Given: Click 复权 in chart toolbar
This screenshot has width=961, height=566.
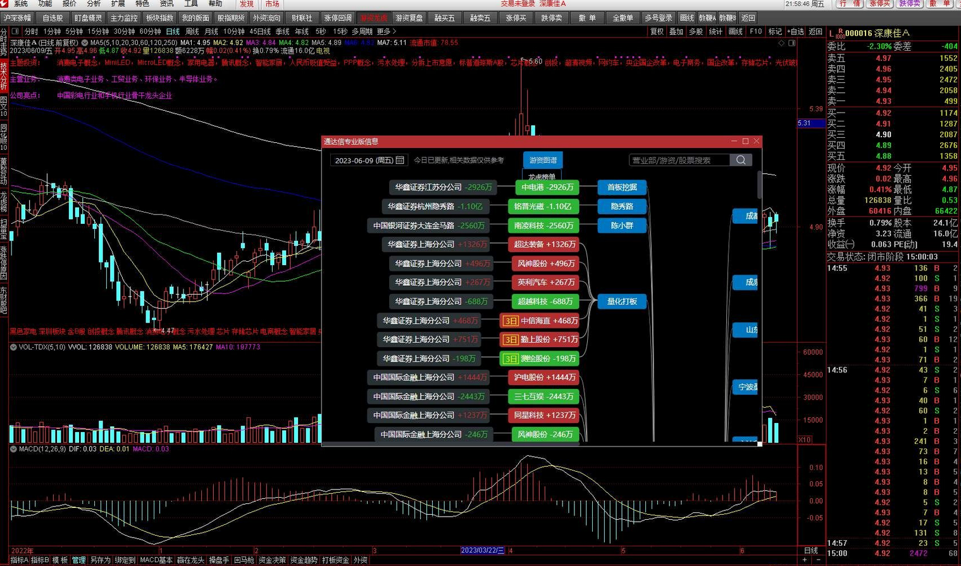Looking at the screenshot, I should 657,31.
